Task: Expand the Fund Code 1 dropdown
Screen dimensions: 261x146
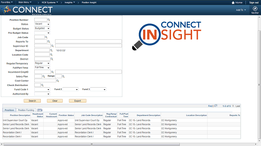Action: point(42,89)
